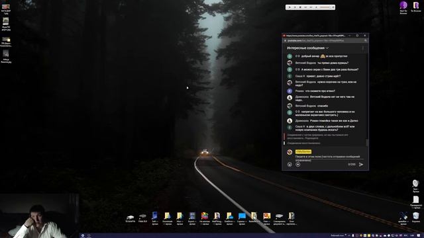Image resolution: width=424 pixels, height=238 pixels.
Task: Click Витский Водила's message 'спасибо'
Action: [323, 106]
